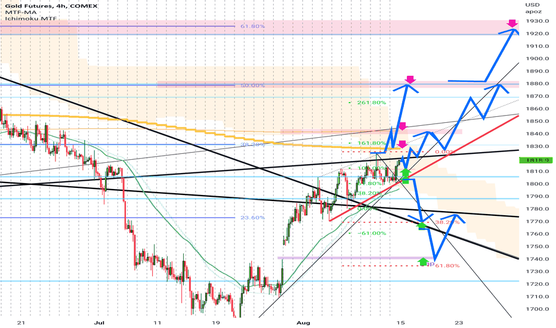Click the 1900.00 price axis label
Screen dimensions: 556x328
click(537, 58)
